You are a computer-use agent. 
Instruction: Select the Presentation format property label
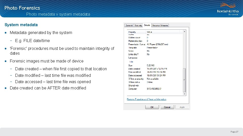[x=137, y=44]
